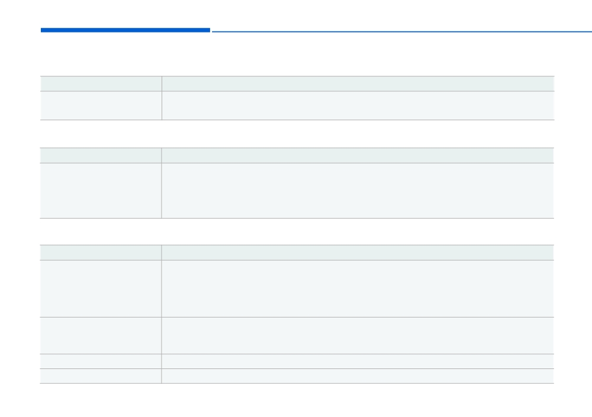Click third table's second-row narrow cell
The image size is (592, 417).
click(101, 335)
